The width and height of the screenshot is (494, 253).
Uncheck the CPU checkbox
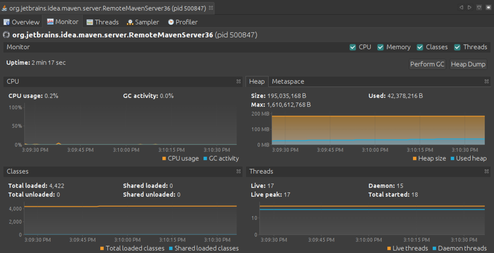point(353,47)
